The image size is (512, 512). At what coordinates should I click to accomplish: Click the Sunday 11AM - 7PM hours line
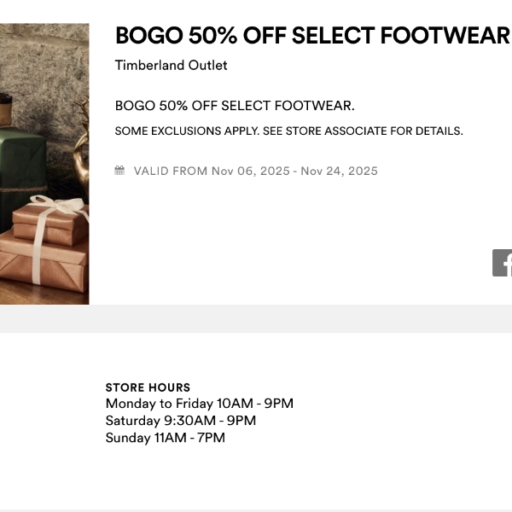point(165,438)
